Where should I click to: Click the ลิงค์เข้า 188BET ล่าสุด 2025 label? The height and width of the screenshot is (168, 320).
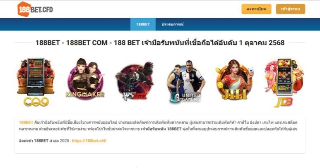pyautogui.click(x=45, y=140)
